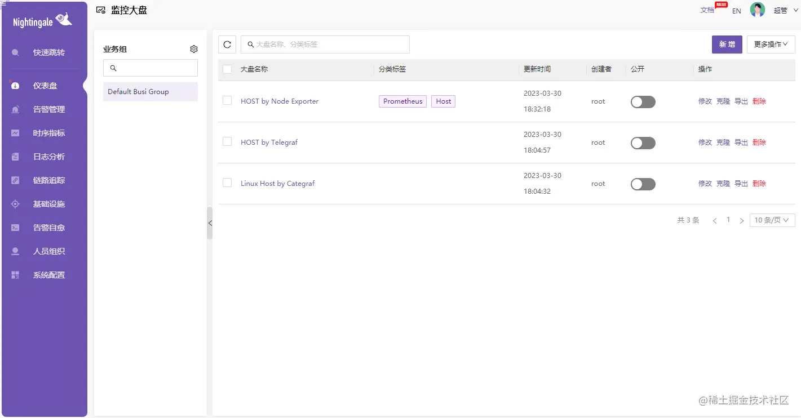Click the Nightingale logo

43,21
